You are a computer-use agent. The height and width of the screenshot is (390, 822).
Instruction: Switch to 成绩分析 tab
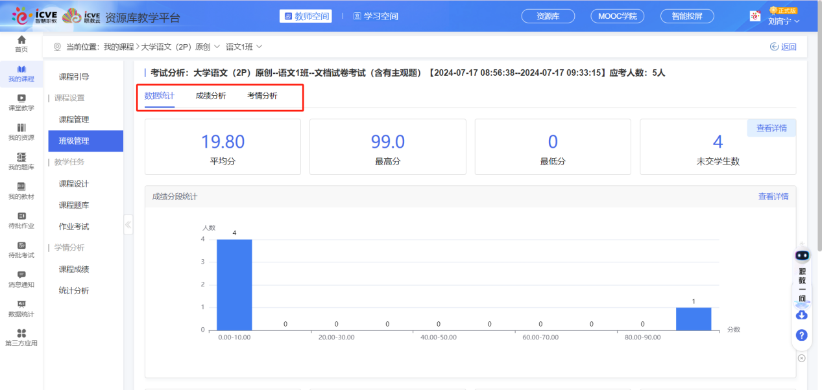pos(211,96)
